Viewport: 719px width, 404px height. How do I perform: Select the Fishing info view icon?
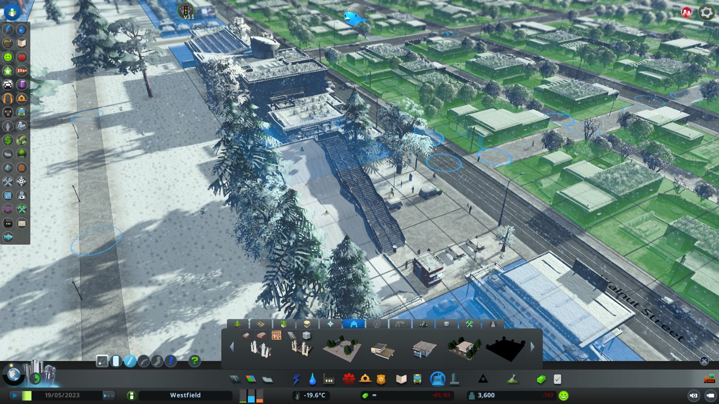[x=8, y=237]
